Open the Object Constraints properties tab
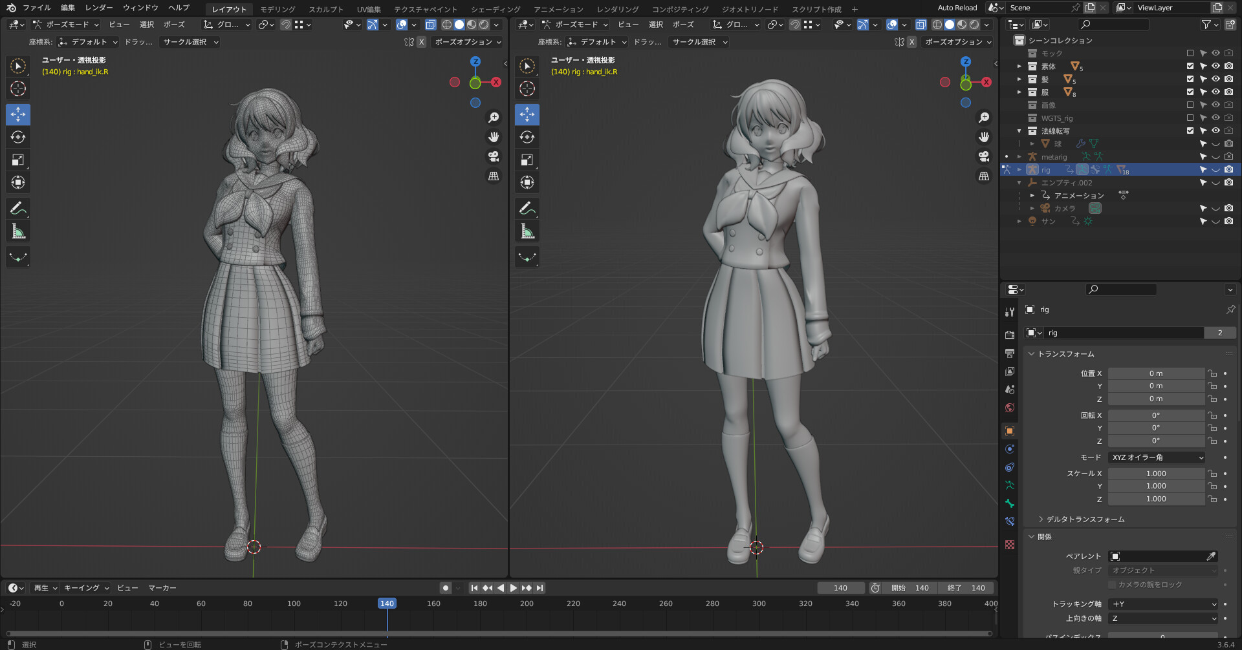1242x650 pixels. (1010, 467)
